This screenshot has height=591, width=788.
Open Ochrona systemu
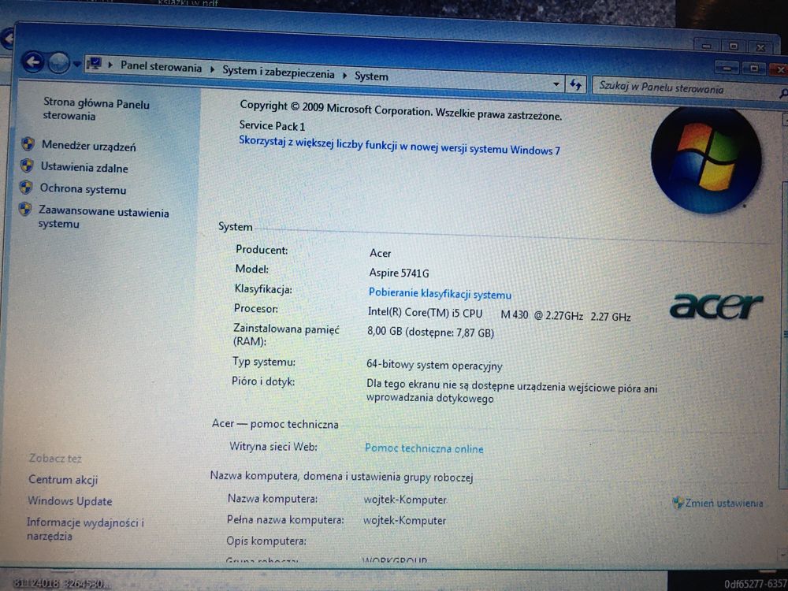(x=83, y=189)
